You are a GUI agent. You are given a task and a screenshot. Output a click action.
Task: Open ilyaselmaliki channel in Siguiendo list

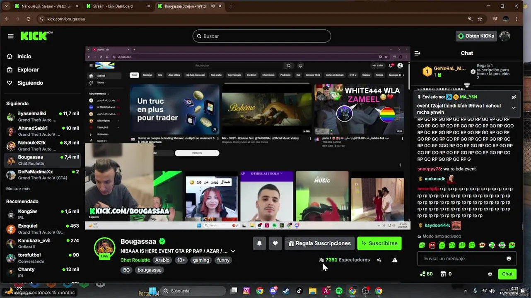click(x=42, y=116)
